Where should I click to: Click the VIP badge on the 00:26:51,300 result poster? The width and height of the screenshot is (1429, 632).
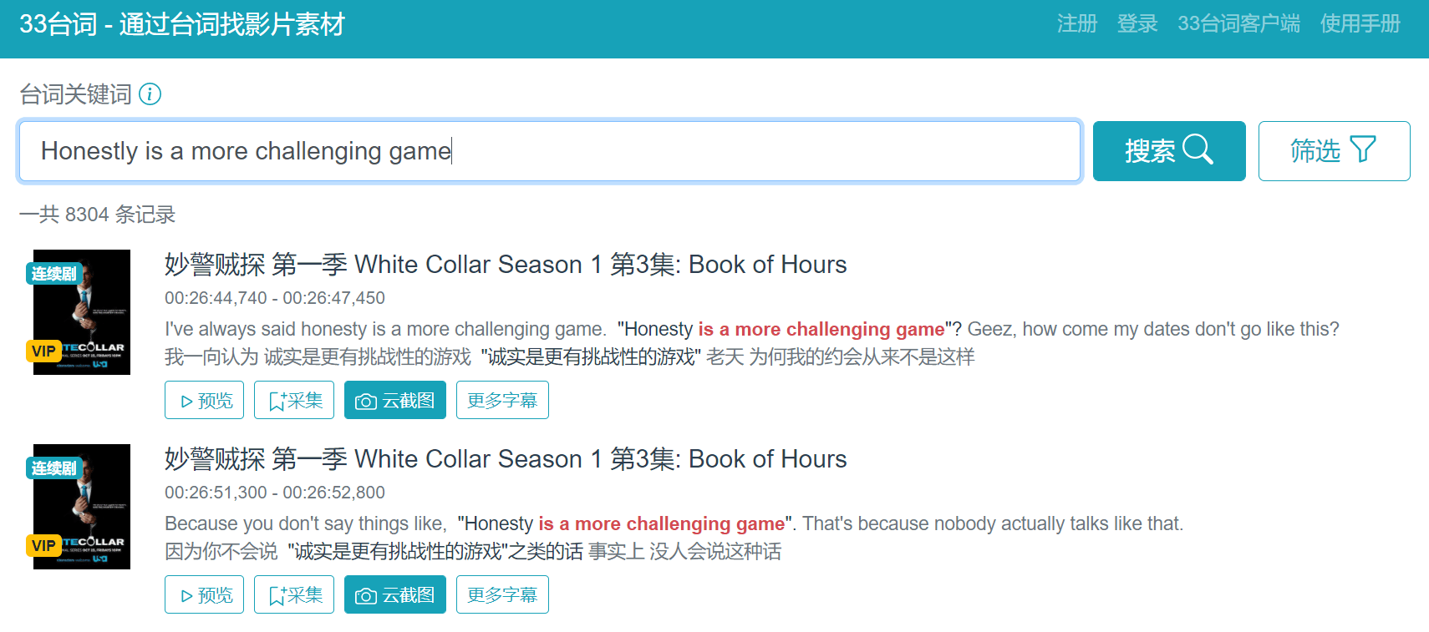[x=43, y=545]
